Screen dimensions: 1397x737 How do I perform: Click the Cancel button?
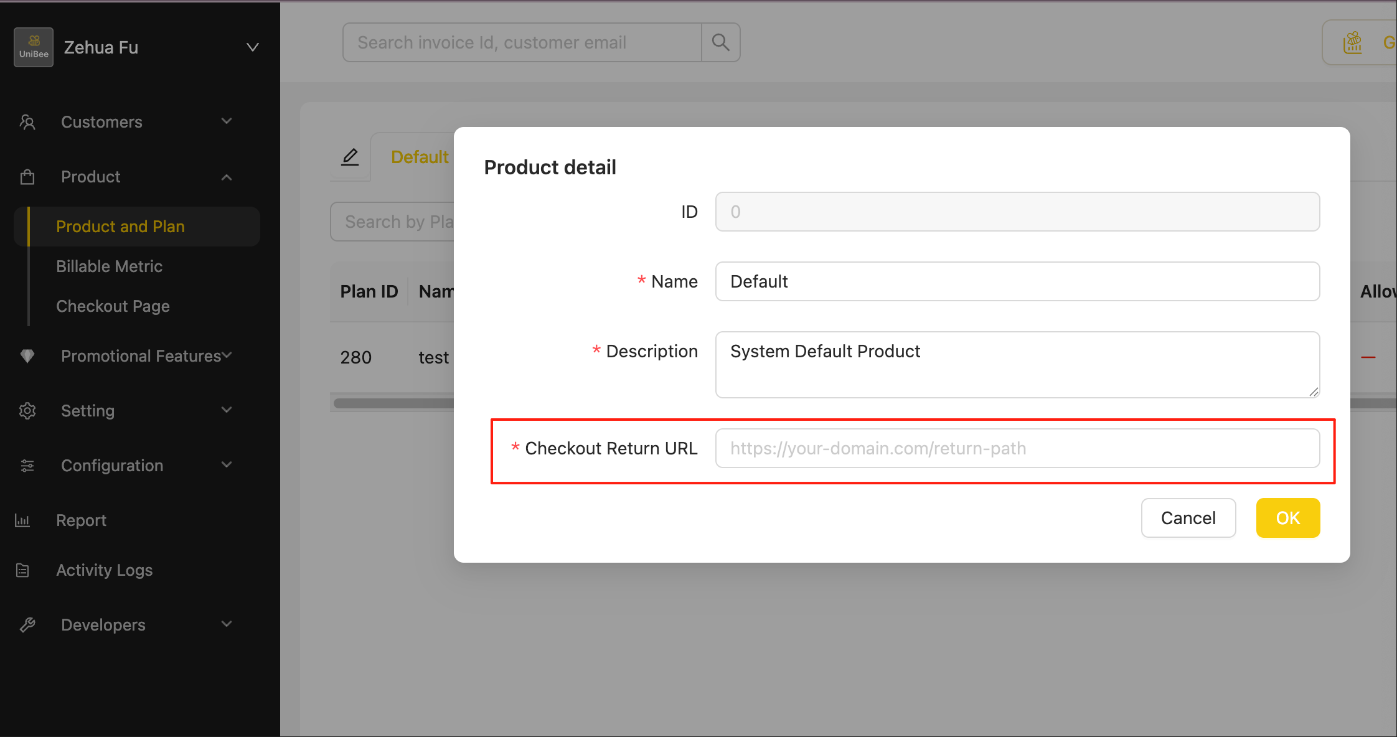(1188, 517)
